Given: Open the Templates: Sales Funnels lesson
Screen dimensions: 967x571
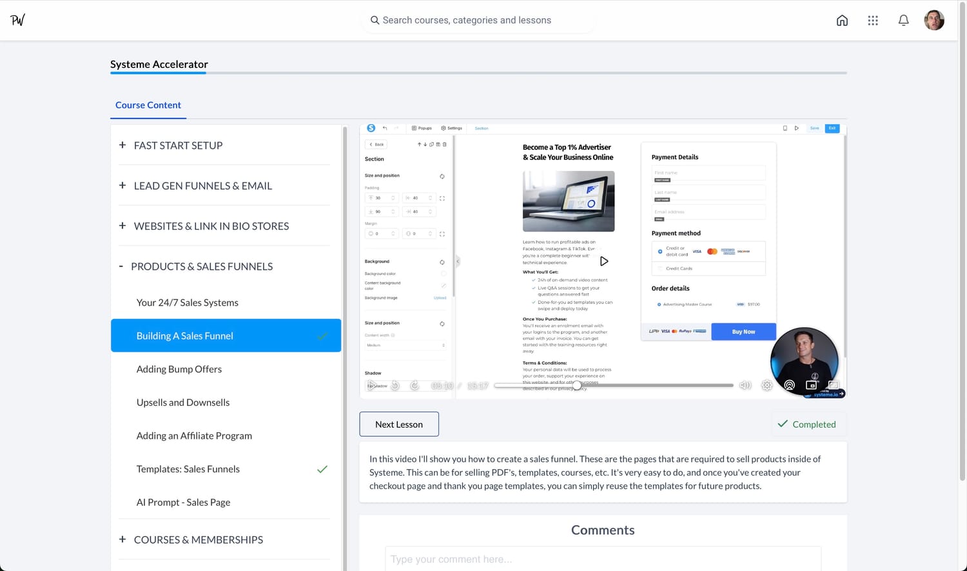Looking at the screenshot, I should click(226, 469).
